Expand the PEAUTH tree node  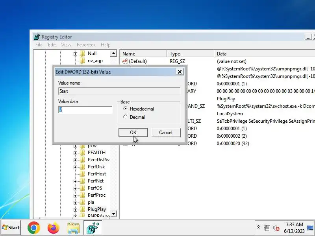click(x=75, y=153)
